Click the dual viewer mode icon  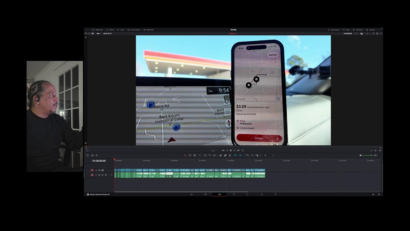[x=377, y=33]
